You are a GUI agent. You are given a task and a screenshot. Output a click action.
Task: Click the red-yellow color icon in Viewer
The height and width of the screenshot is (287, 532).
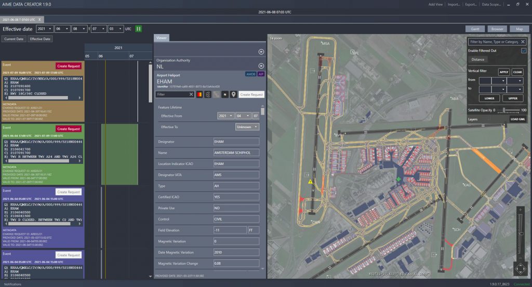coord(199,94)
